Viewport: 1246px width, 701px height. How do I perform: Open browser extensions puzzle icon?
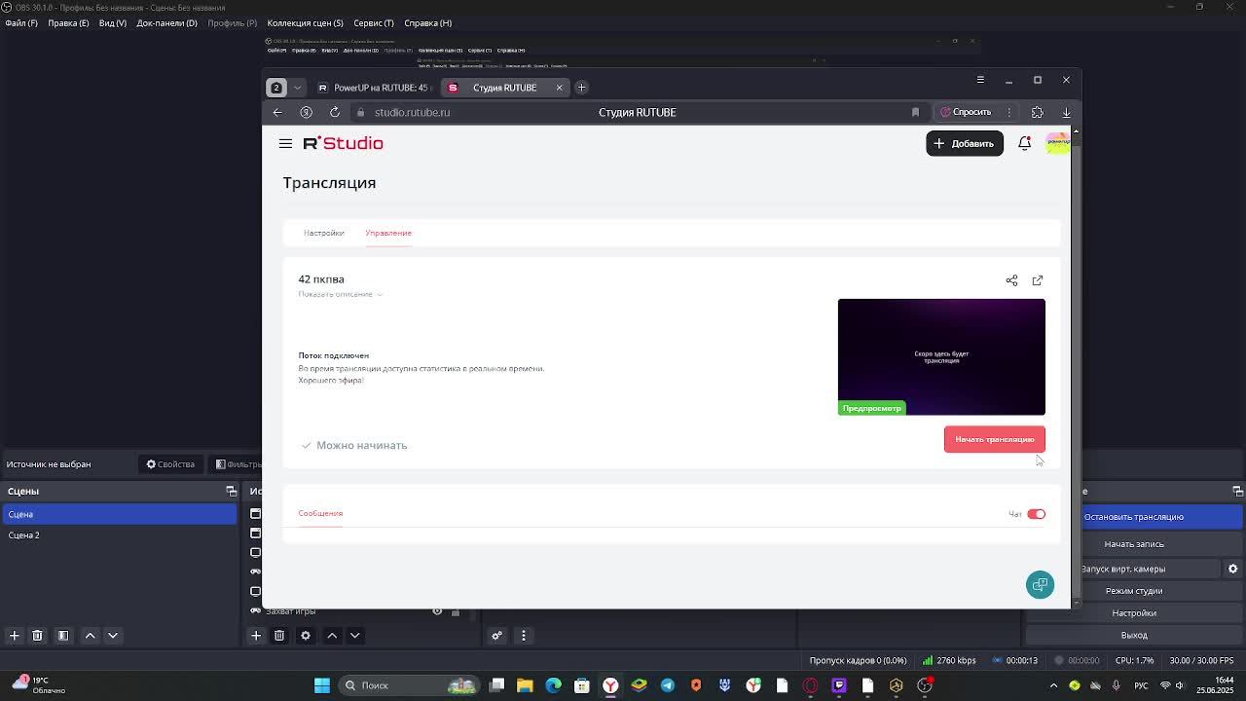[x=1038, y=112]
